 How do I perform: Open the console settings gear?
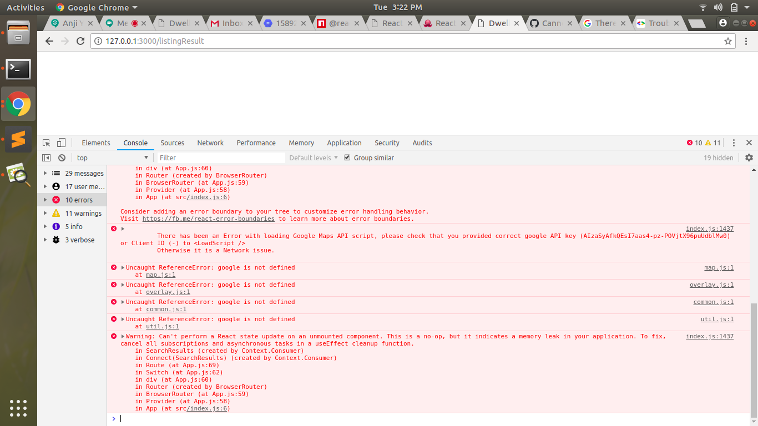tap(749, 158)
